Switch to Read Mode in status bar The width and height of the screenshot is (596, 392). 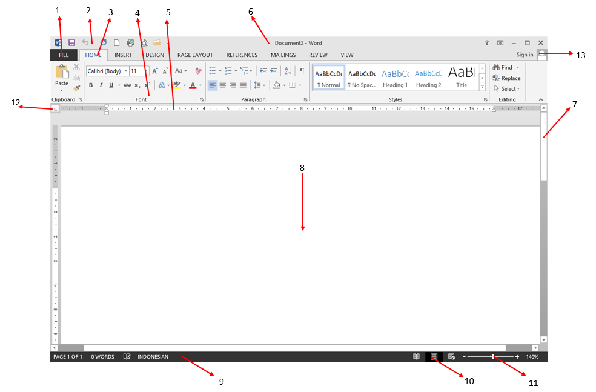(417, 357)
